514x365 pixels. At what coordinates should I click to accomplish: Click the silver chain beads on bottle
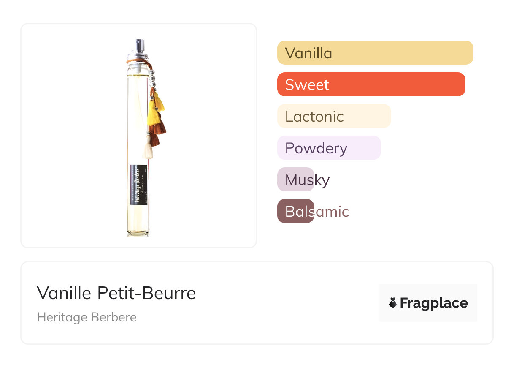click(x=151, y=78)
